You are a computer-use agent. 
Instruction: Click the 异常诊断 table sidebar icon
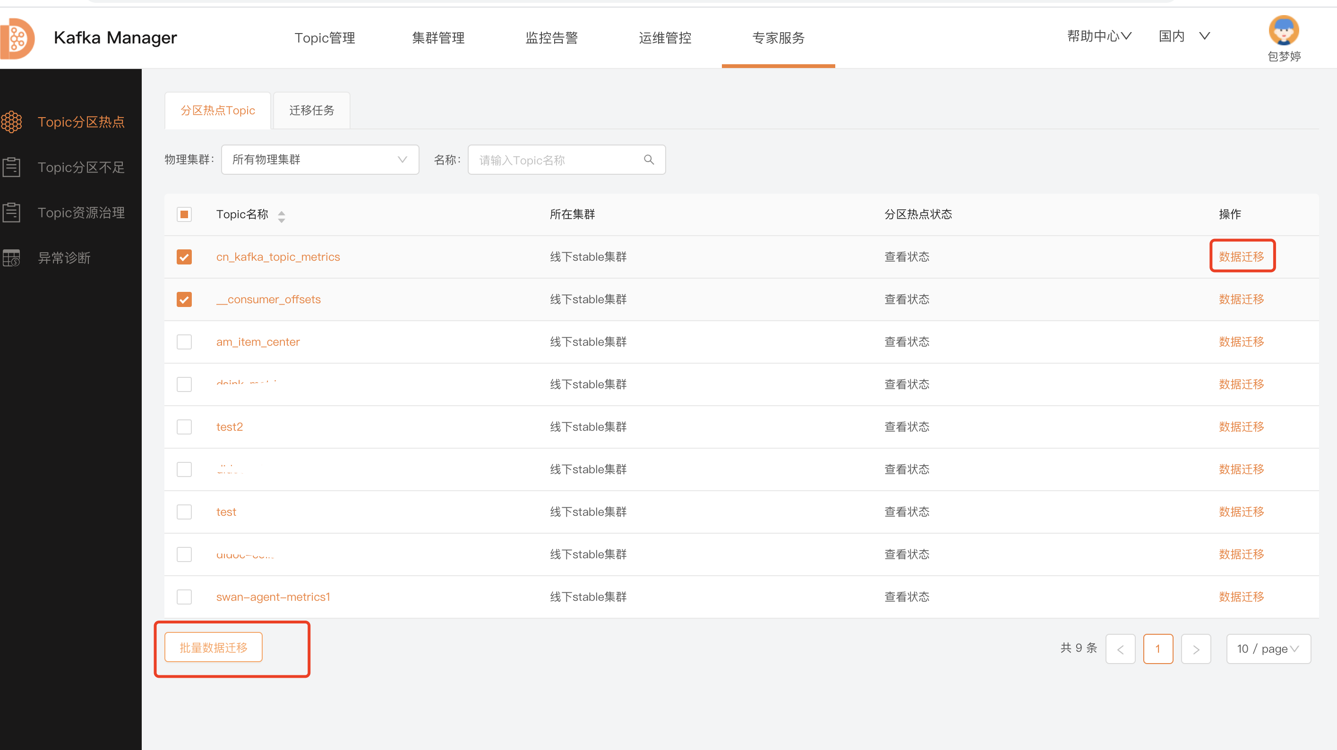(x=11, y=257)
